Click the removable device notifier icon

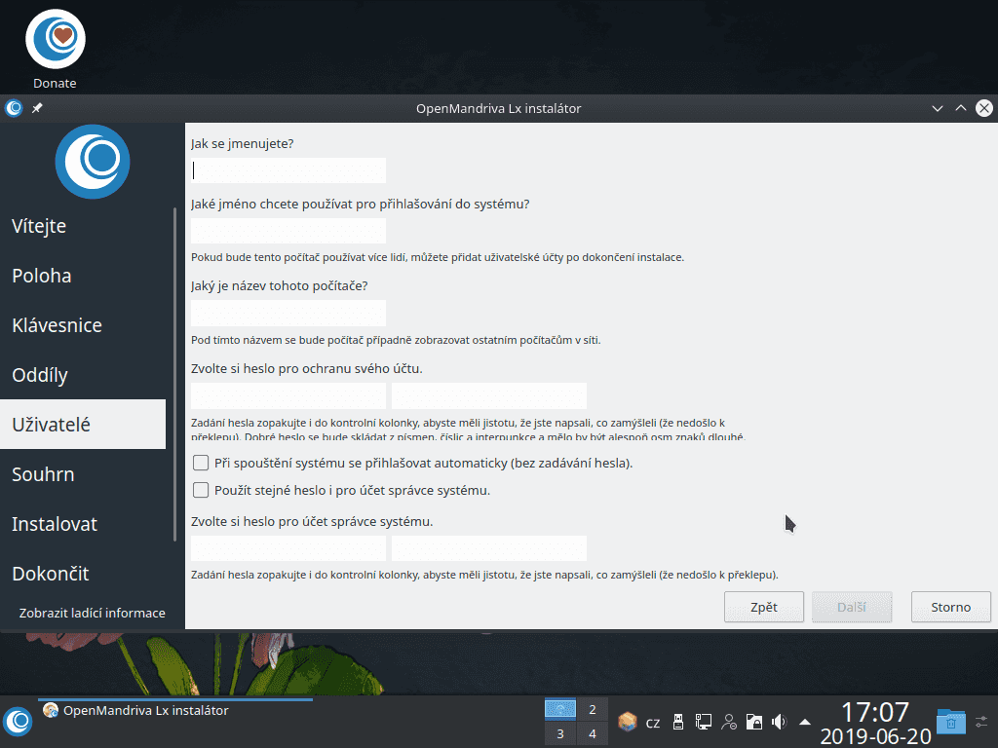tap(678, 722)
